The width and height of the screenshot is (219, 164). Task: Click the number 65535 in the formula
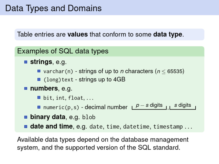click(175, 71)
